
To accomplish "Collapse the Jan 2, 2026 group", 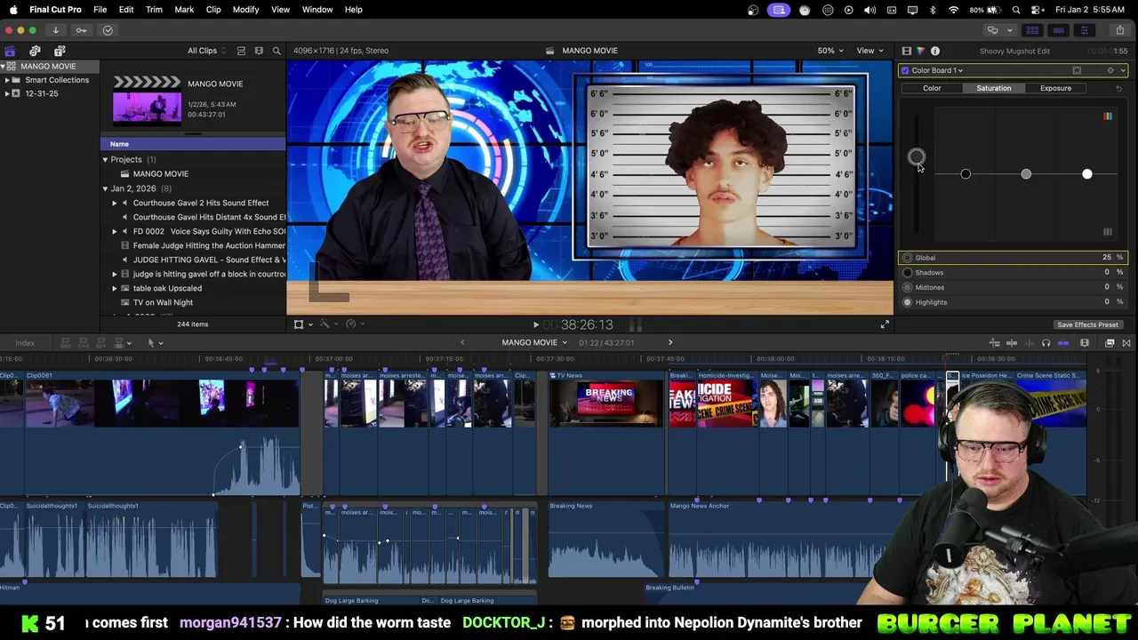I will pos(105,188).
